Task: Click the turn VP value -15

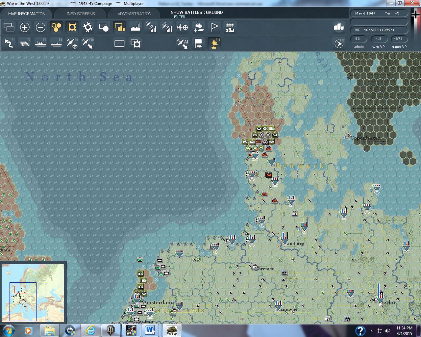Action: click(379, 39)
